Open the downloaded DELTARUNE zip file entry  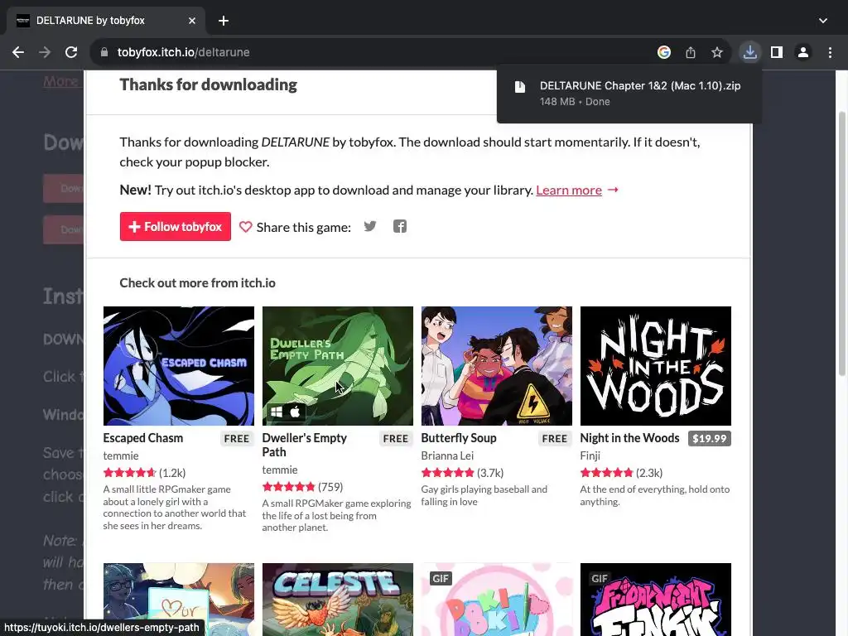tap(629, 93)
